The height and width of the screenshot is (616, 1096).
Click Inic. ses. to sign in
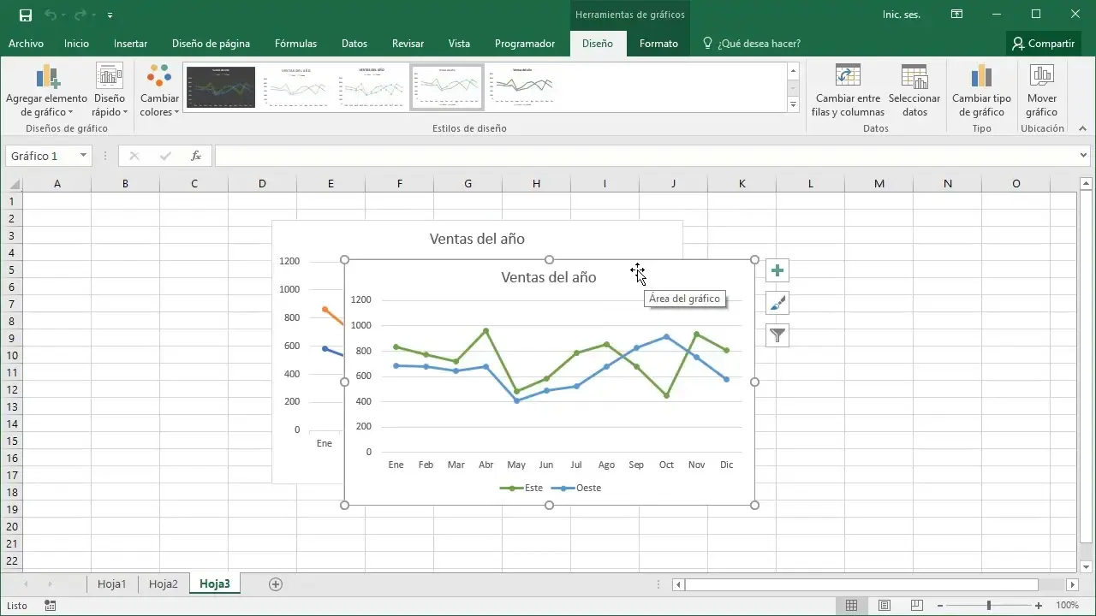pos(902,15)
